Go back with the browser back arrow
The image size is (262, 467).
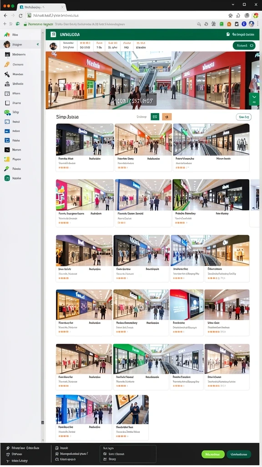(x=5, y=16)
